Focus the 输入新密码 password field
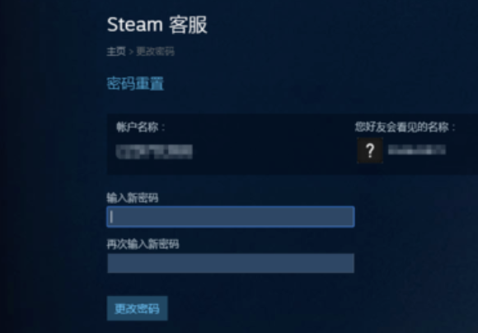This screenshot has height=333, width=478. [x=231, y=217]
